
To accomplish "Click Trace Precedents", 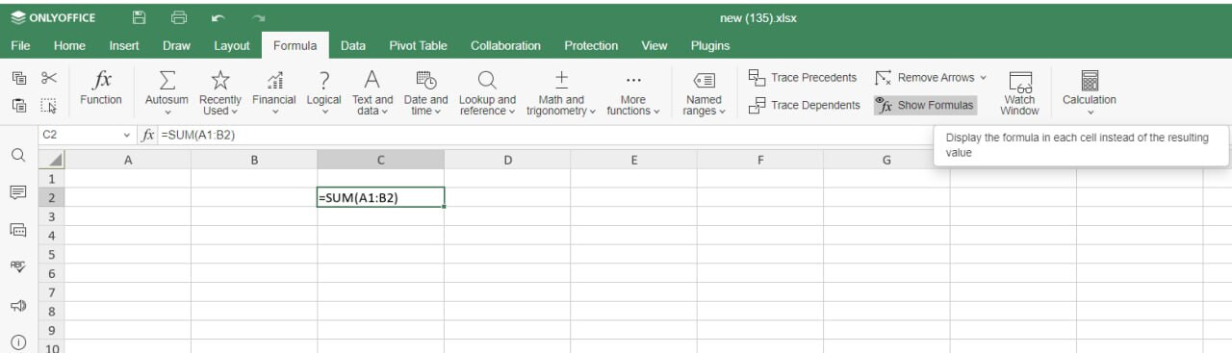I will pyautogui.click(x=803, y=78).
